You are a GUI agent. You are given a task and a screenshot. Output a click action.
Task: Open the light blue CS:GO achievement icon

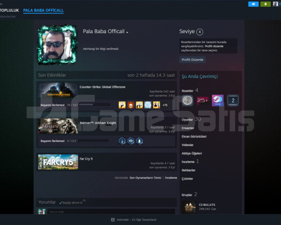coord(148,105)
